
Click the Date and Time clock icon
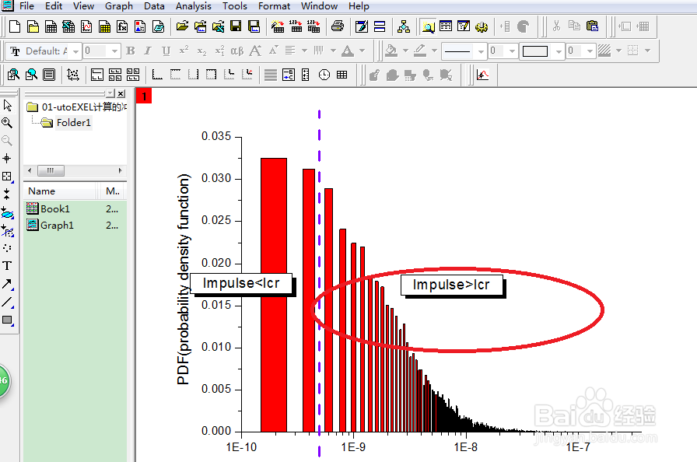pyautogui.click(x=324, y=75)
